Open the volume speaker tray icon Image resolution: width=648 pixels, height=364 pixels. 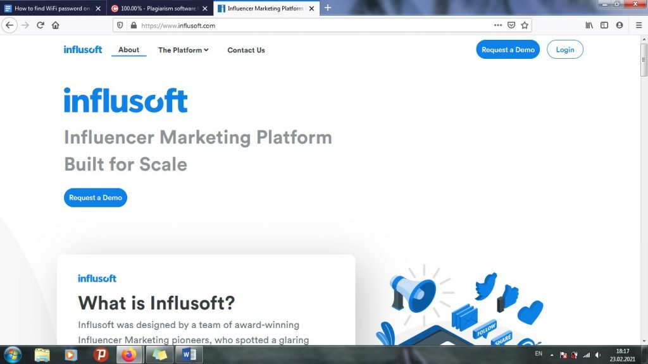[597, 355]
